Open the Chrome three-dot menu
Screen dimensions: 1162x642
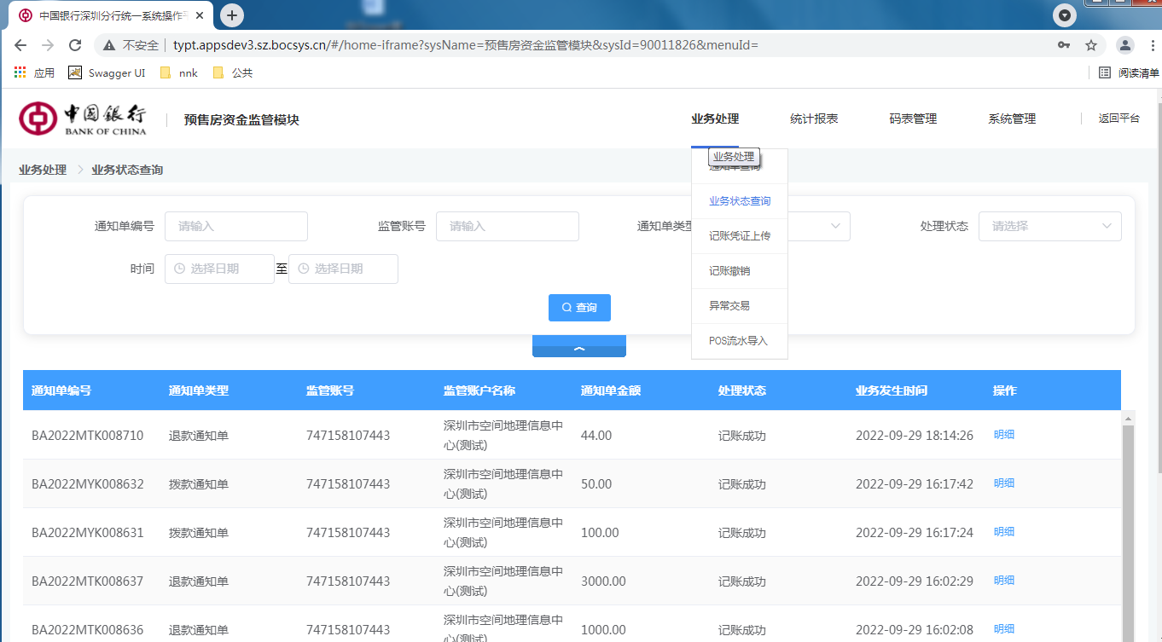pyautogui.click(x=1152, y=45)
